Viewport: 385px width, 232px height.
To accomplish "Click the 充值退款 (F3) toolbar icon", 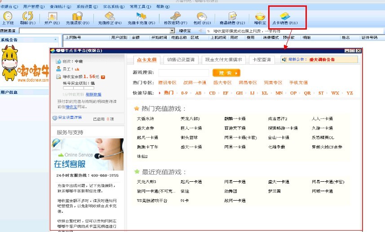I will point(77,17).
